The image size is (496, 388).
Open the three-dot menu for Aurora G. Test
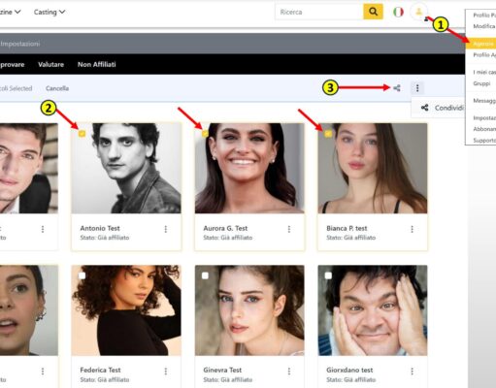click(289, 229)
